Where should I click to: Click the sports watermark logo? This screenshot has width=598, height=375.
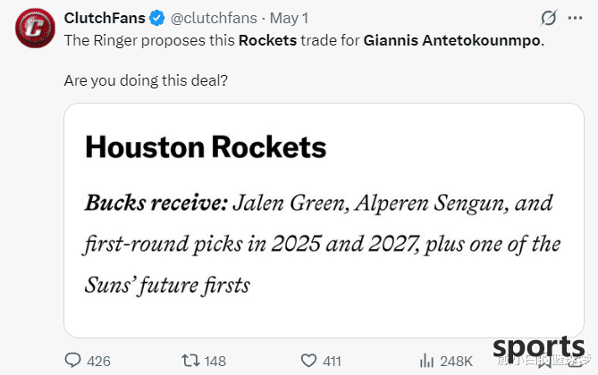[x=538, y=349]
